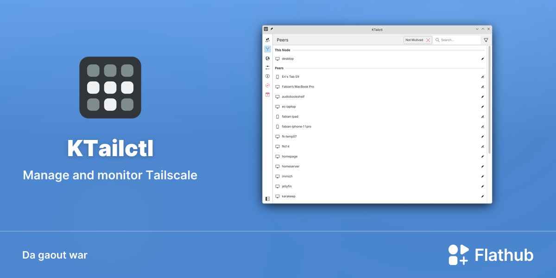
Task: Open the accounts page in the sidebar
Action: (x=267, y=40)
